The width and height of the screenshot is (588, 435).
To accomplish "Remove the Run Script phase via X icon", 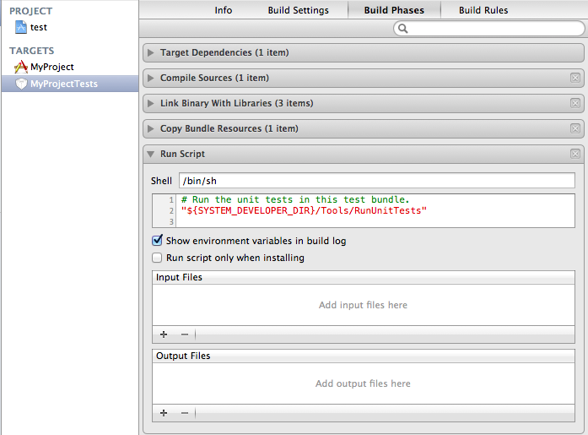I will coord(575,154).
